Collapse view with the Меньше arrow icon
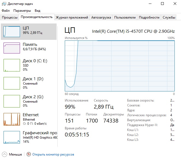Image resolution: width=181 pixels, height=161 pixels. tap(5, 154)
